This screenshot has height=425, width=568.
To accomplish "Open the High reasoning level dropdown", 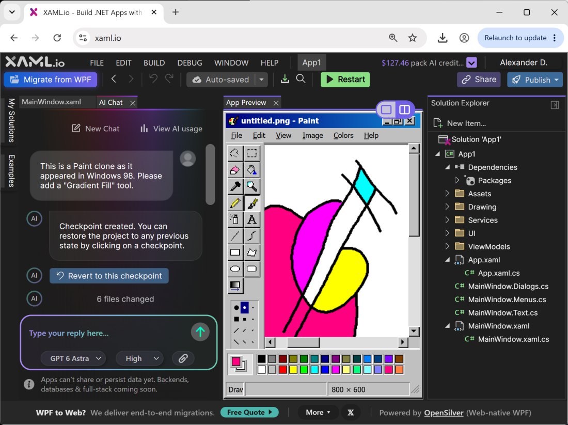I will (x=139, y=358).
